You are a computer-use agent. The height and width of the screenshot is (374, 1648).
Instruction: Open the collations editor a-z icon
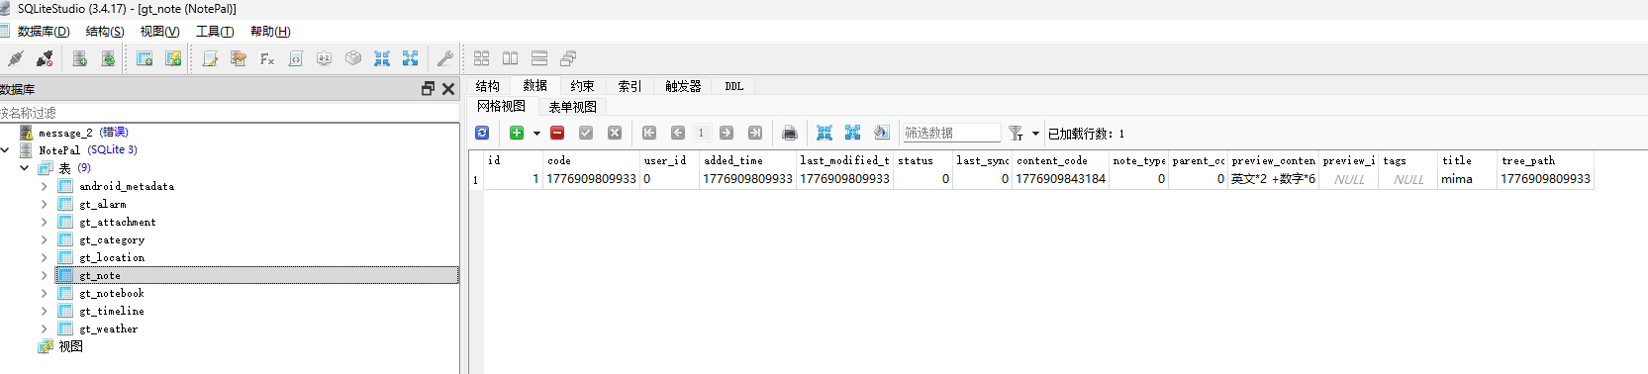pyautogui.click(x=324, y=58)
